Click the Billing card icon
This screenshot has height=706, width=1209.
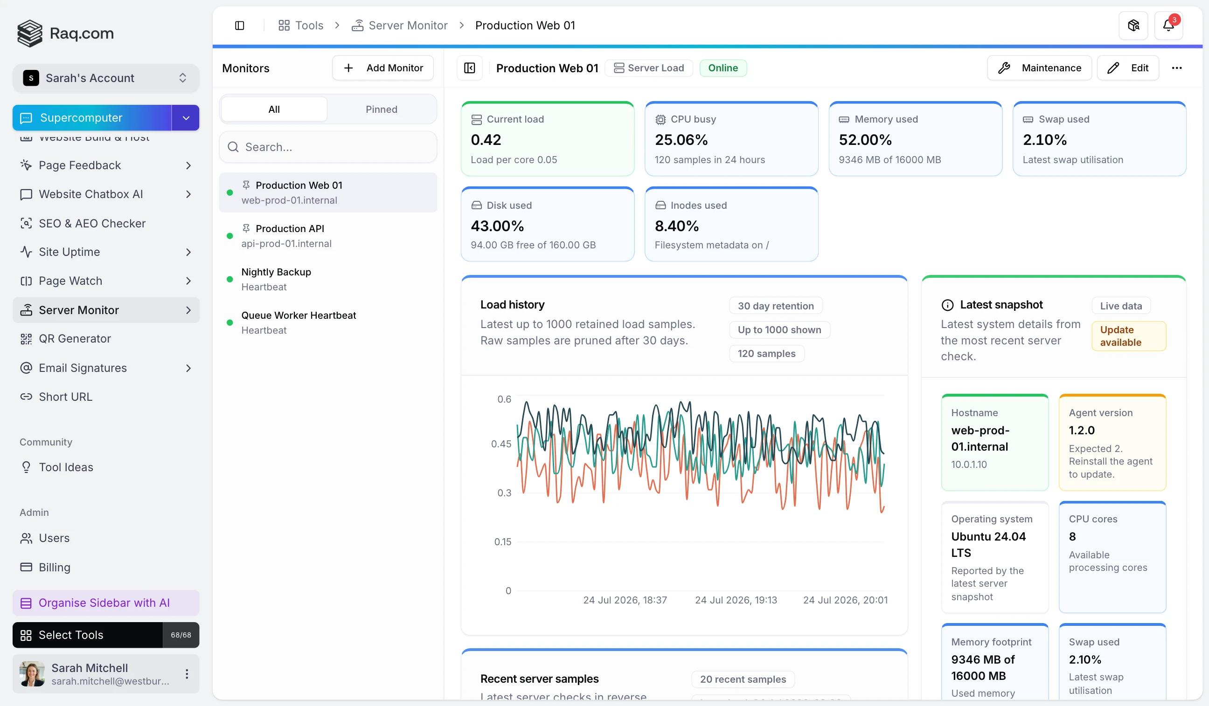(x=26, y=567)
